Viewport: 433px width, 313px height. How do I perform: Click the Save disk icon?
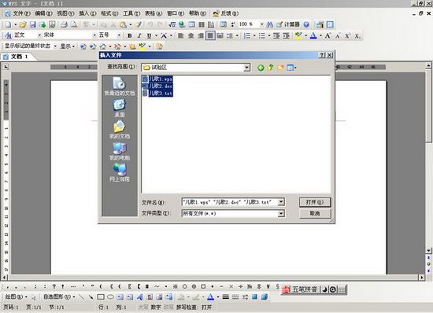[x=32, y=24]
